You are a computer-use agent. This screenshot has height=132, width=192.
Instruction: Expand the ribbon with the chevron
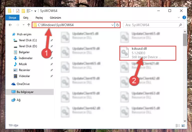[179, 17]
